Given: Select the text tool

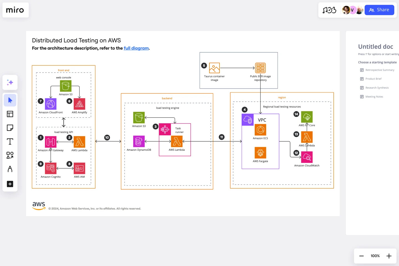Looking at the screenshot, I should click(10, 141).
